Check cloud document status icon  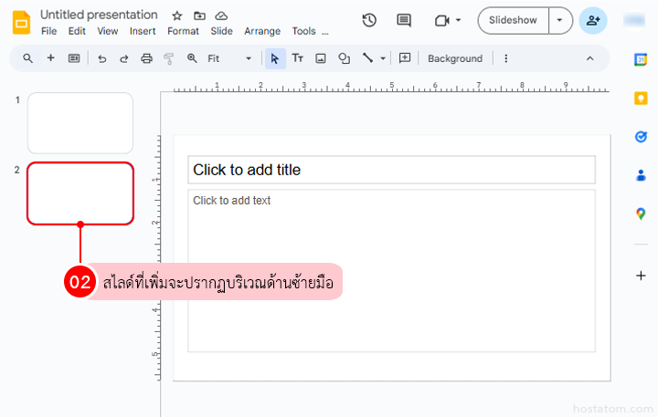[221, 16]
